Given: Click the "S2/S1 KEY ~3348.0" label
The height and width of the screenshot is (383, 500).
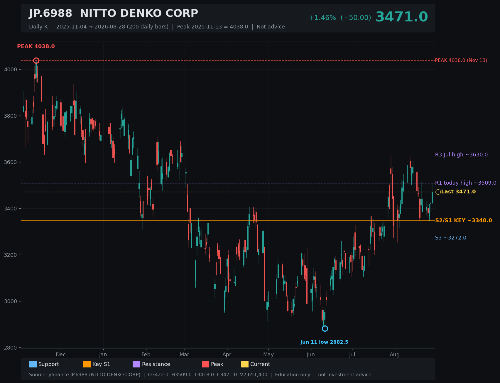Looking at the screenshot, I should click(463, 220).
